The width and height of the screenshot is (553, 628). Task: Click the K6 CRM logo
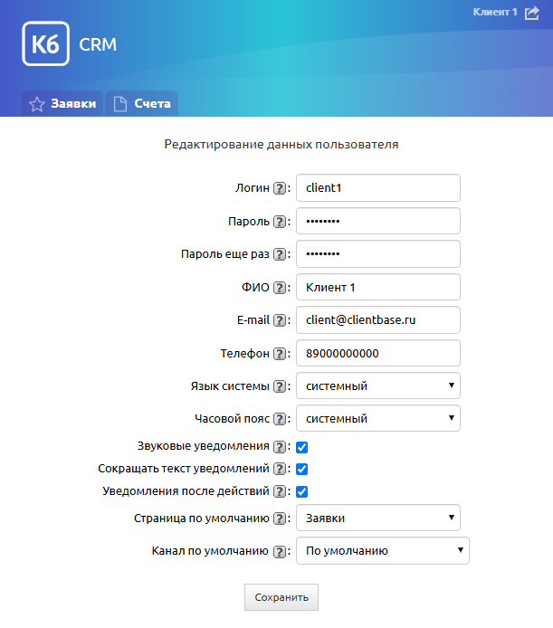[x=70, y=43]
